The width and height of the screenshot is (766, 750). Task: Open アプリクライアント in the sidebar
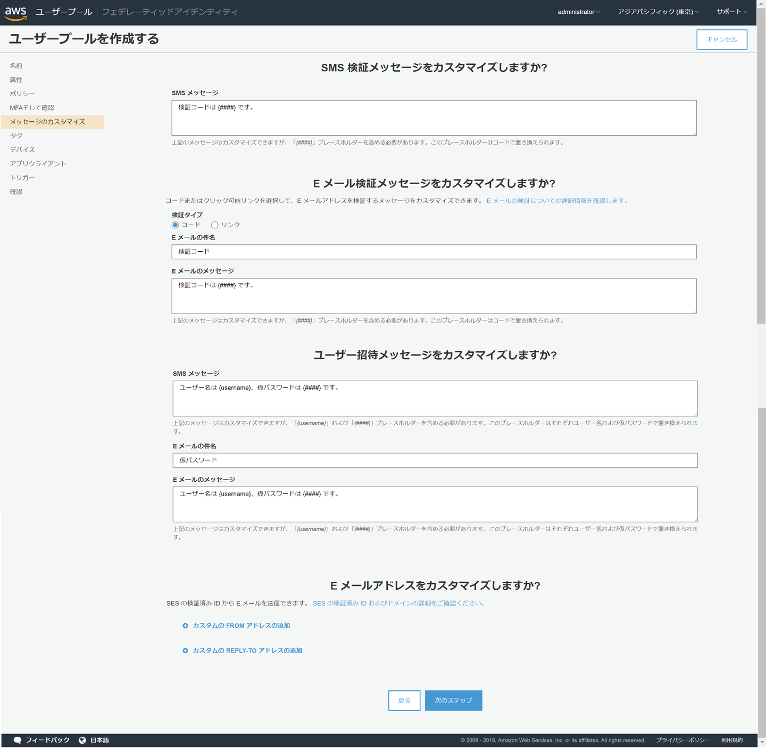click(38, 164)
